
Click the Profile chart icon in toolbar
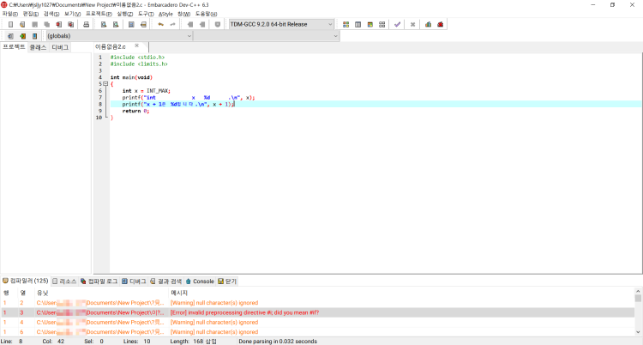pyautogui.click(x=428, y=24)
